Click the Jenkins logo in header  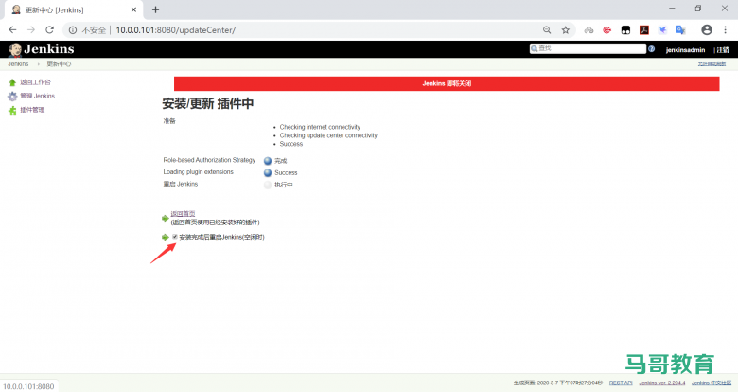42,49
